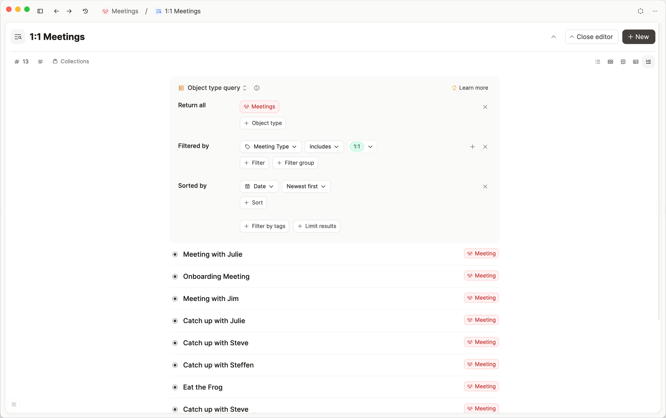Toggle the radio circle for Eat the Frog

(x=175, y=388)
